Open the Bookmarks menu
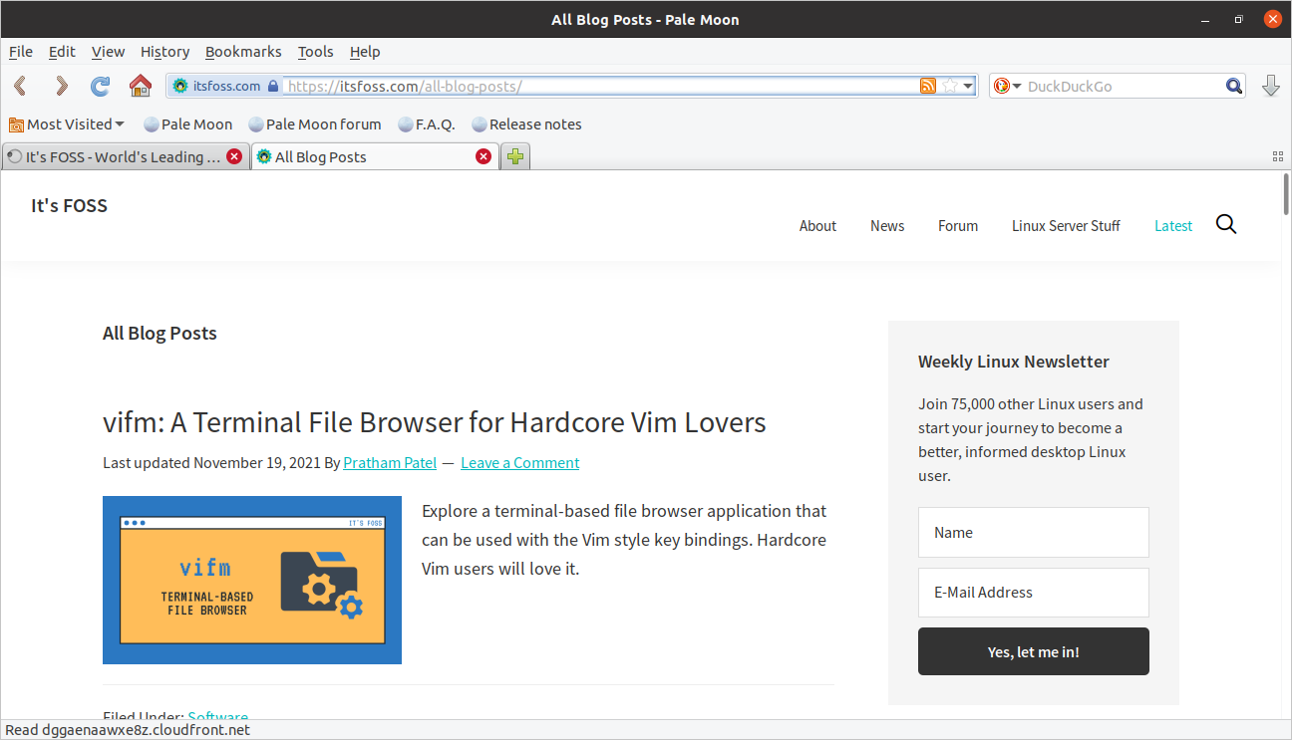Image resolution: width=1292 pixels, height=740 pixels. (243, 52)
